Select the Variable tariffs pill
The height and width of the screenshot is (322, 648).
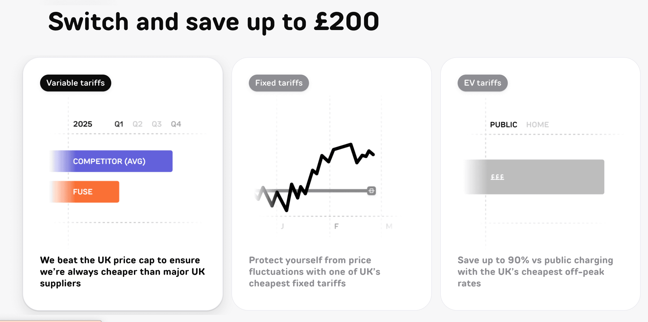coord(76,83)
